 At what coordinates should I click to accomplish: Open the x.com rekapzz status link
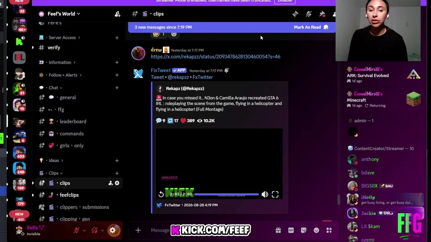click(x=215, y=57)
